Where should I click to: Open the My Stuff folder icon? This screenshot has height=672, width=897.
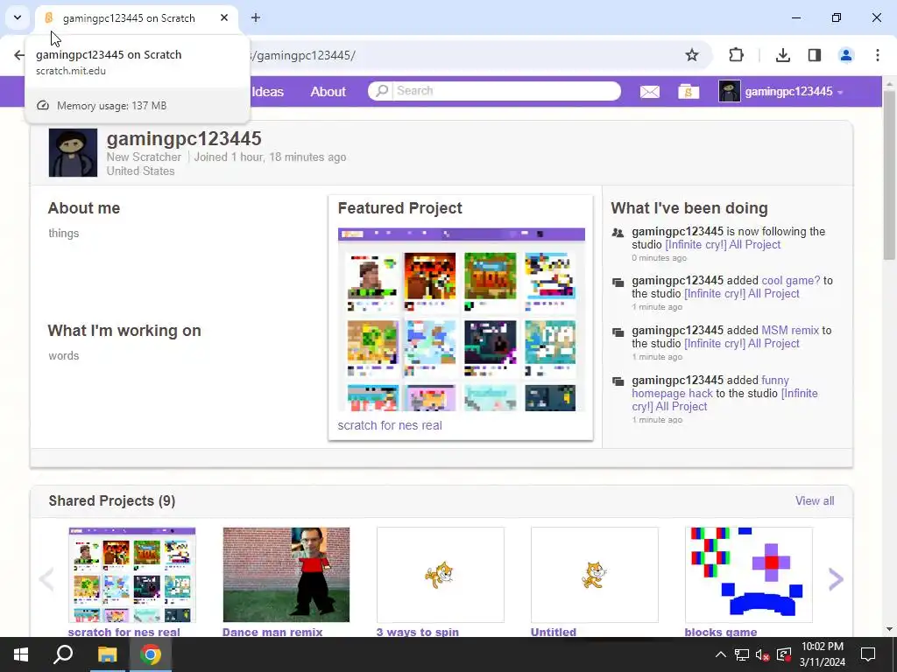689,91
